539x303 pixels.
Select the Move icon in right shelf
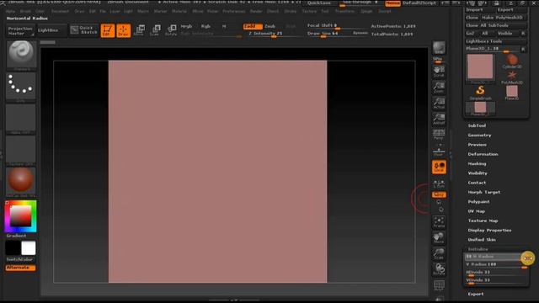(439, 237)
